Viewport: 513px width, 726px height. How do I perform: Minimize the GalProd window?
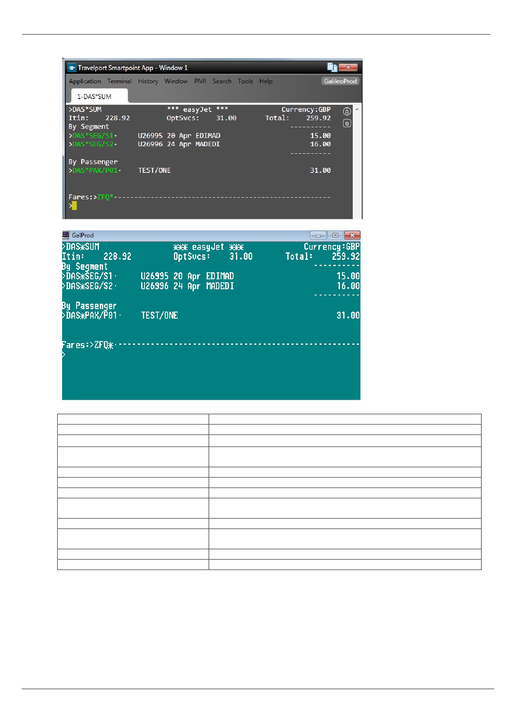(318, 235)
